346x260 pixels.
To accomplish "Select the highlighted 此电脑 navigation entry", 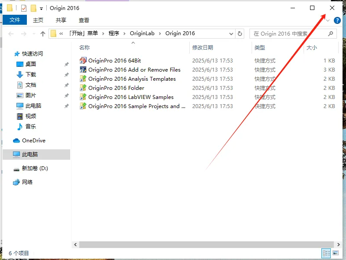I will tap(36, 155).
